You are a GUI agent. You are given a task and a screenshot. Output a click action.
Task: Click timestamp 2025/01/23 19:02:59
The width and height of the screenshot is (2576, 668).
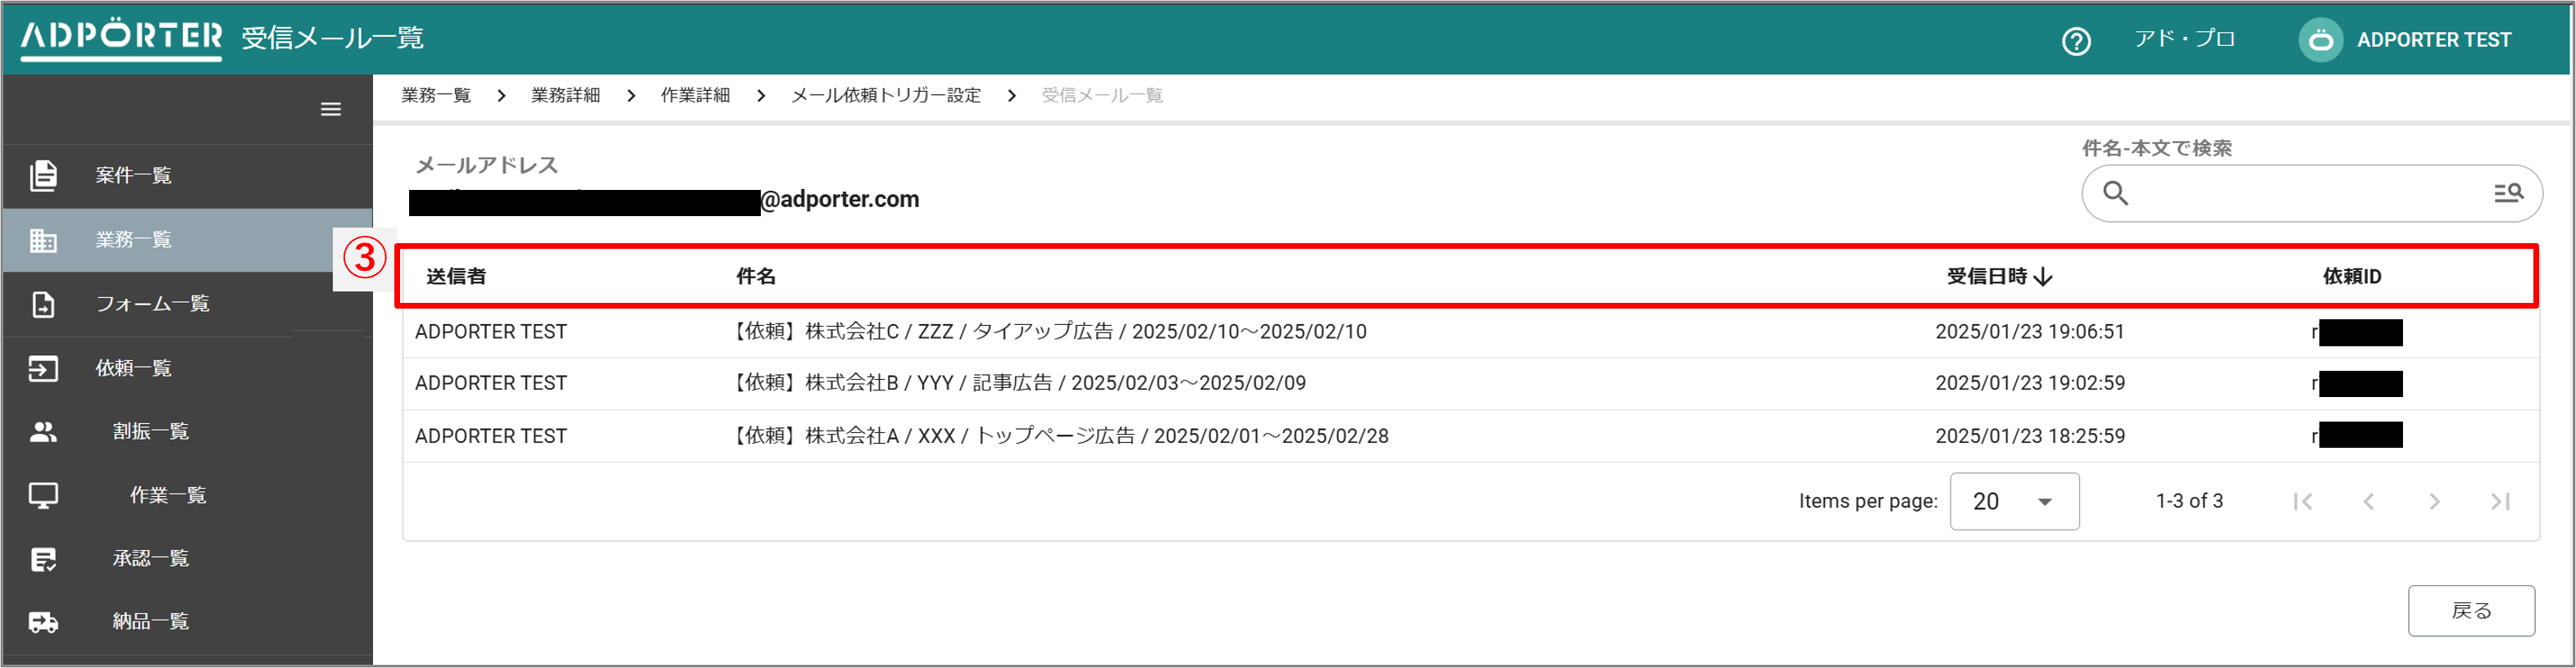click(2030, 383)
